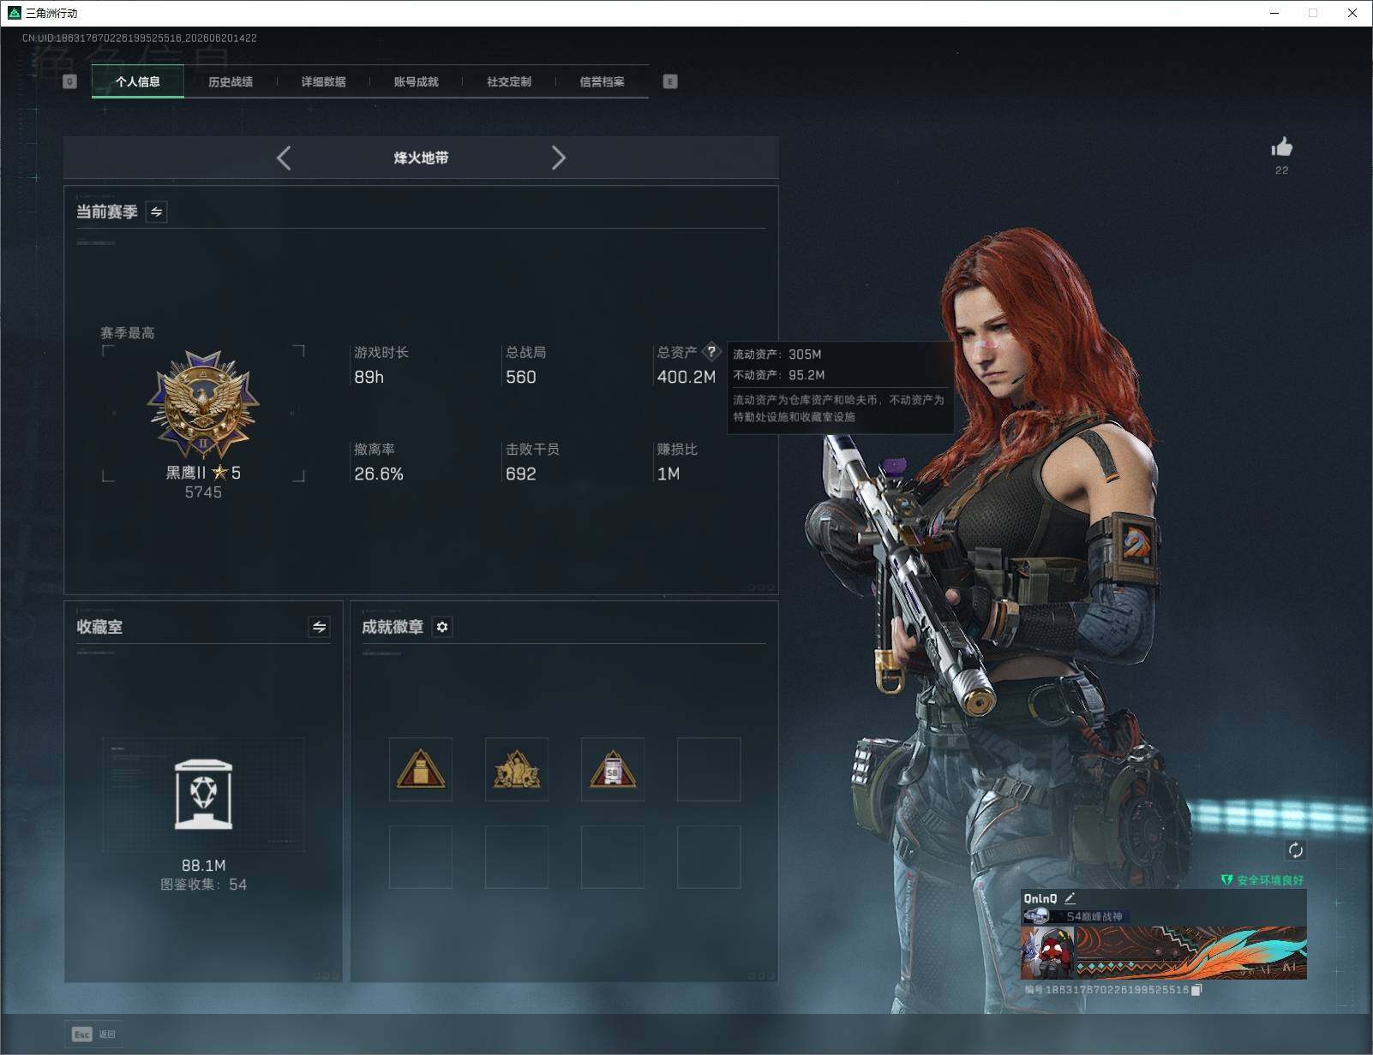The height and width of the screenshot is (1055, 1373).
Task: Click the 88.1M collection value
Action: coord(203,865)
